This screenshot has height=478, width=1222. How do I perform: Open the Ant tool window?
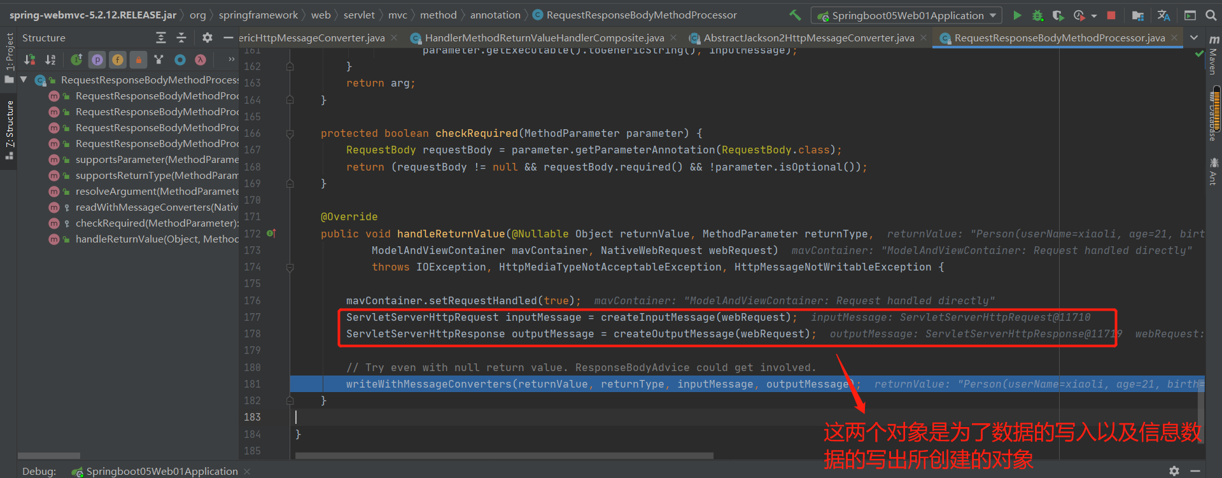[x=1214, y=171]
